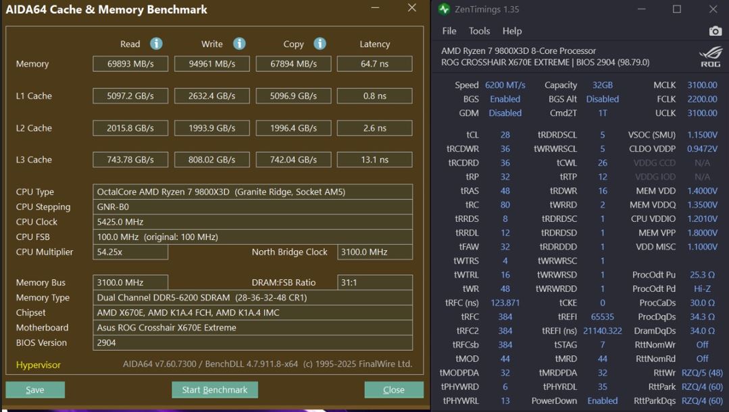Minimize the ZenTimings window
The height and width of the screenshot is (412, 729).
[642, 9]
